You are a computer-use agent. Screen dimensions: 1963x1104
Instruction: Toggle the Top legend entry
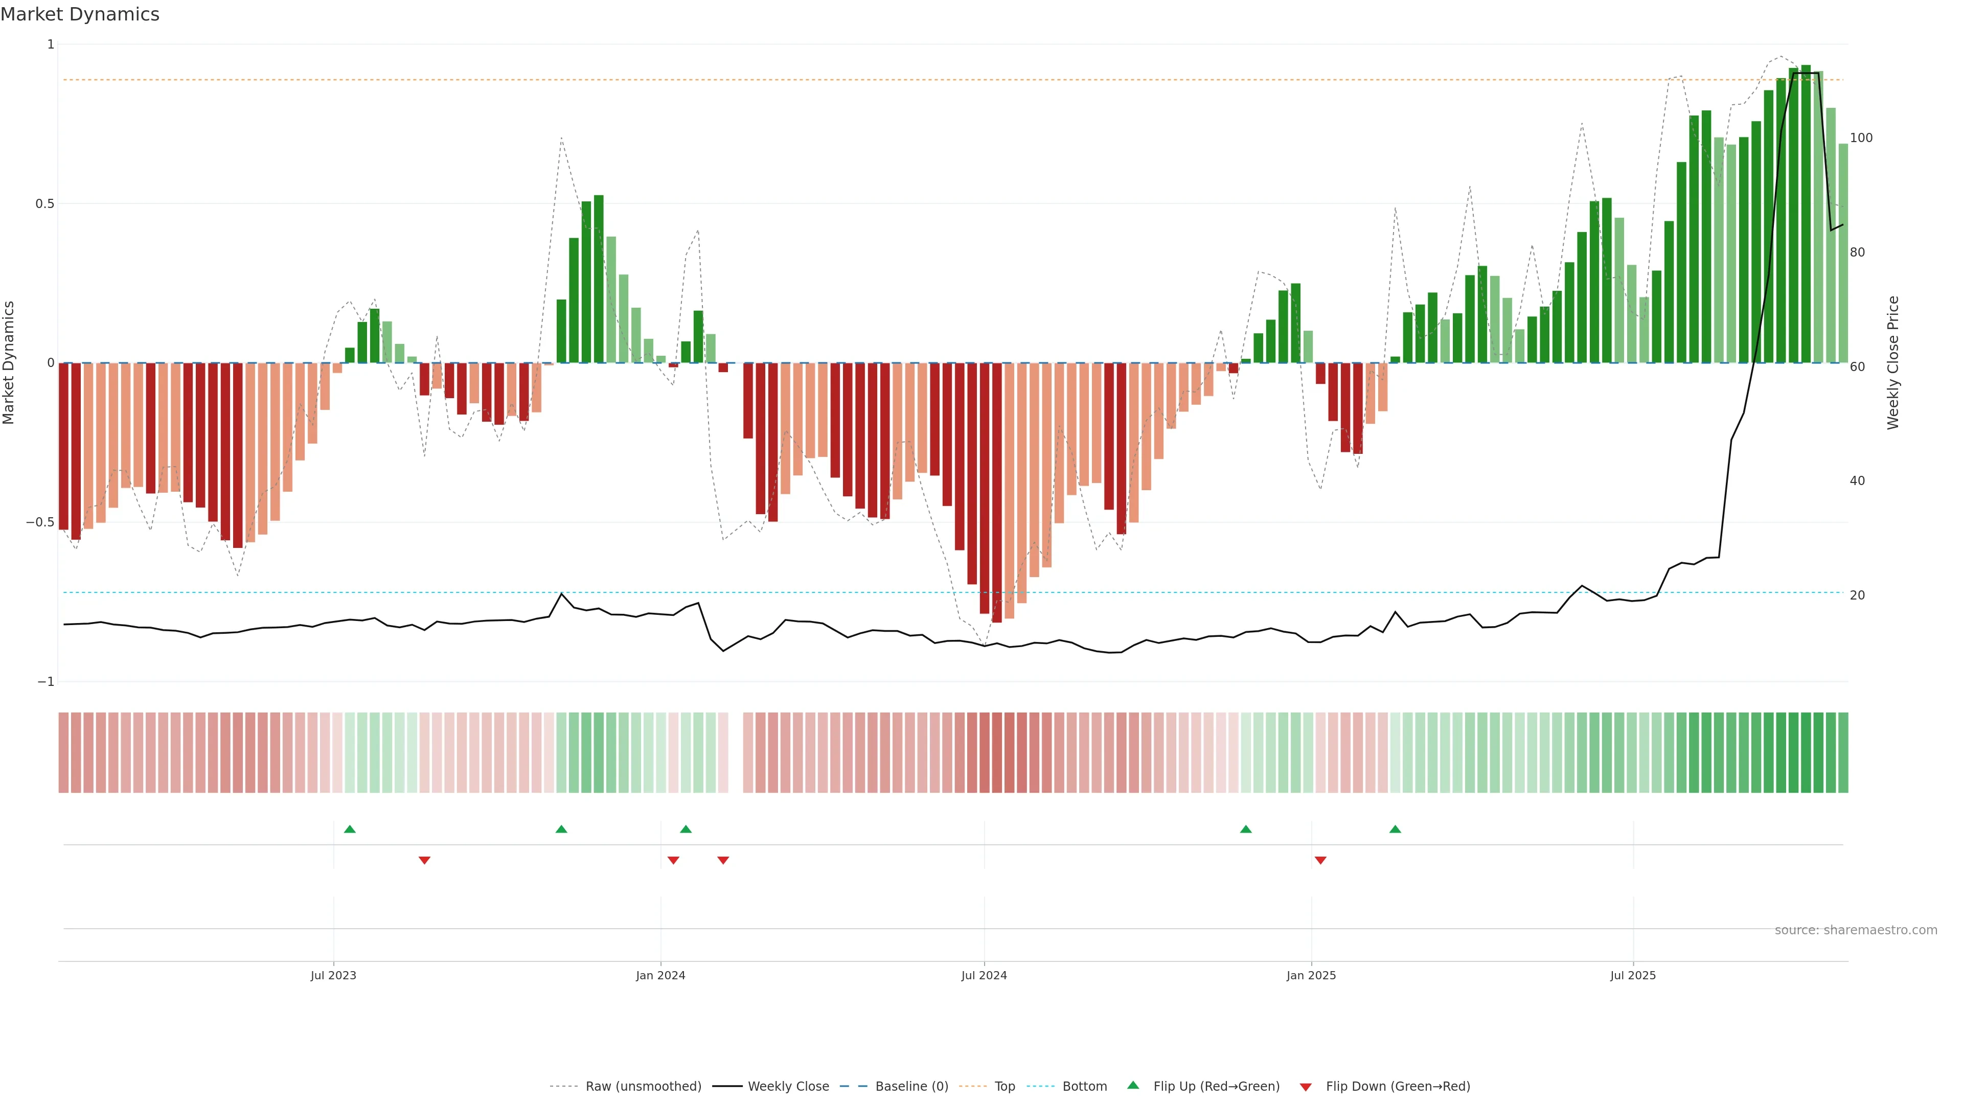pos(1005,1086)
